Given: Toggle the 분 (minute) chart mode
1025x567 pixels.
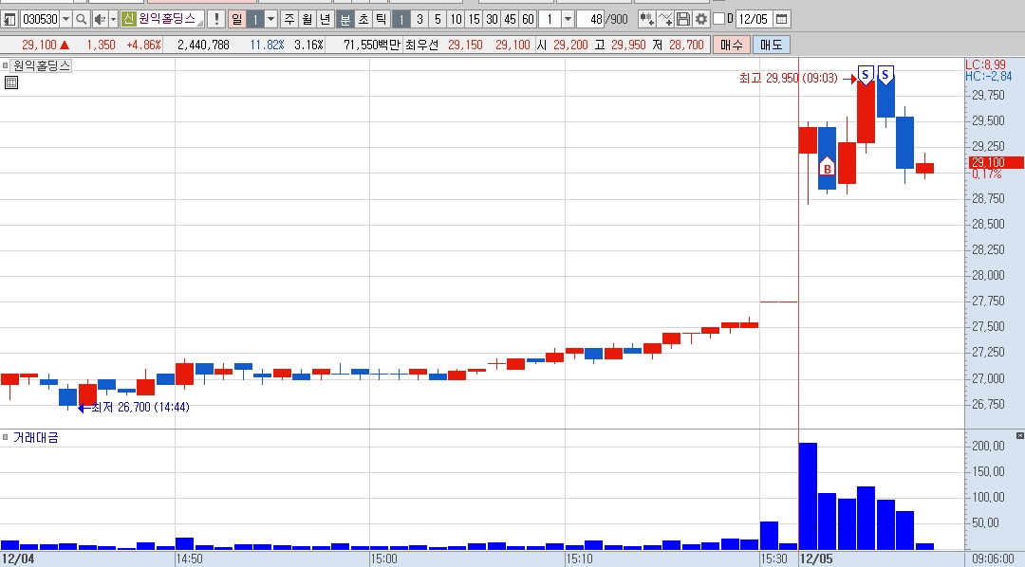Looking at the screenshot, I should pyautogui.click(x=345, y=19).
